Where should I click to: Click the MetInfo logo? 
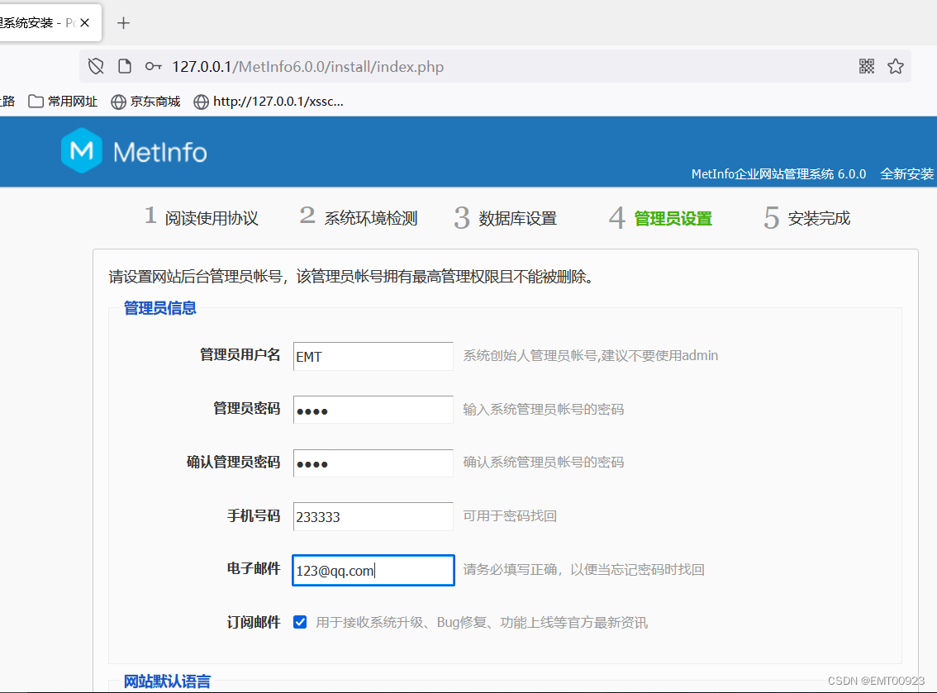[134, 150]
